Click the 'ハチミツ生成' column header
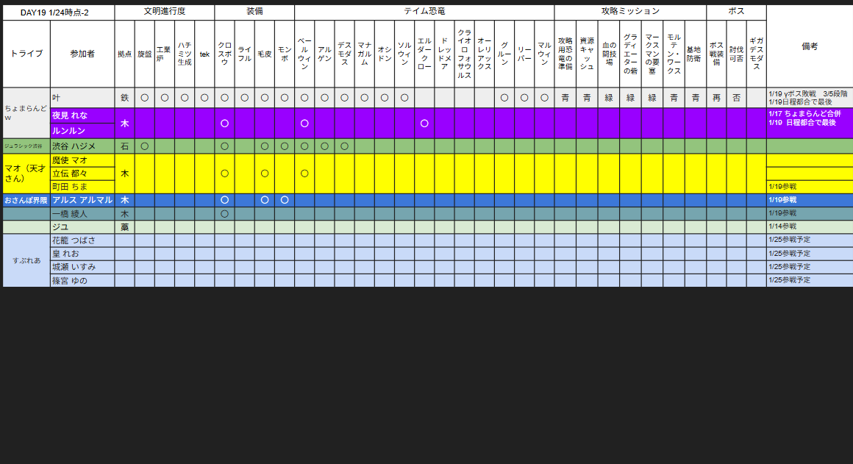Viewport: 853px width, 464px height. click(x=185, y=54)
